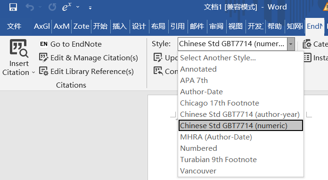Switch to the 知网 tab

tap(295, 26)
